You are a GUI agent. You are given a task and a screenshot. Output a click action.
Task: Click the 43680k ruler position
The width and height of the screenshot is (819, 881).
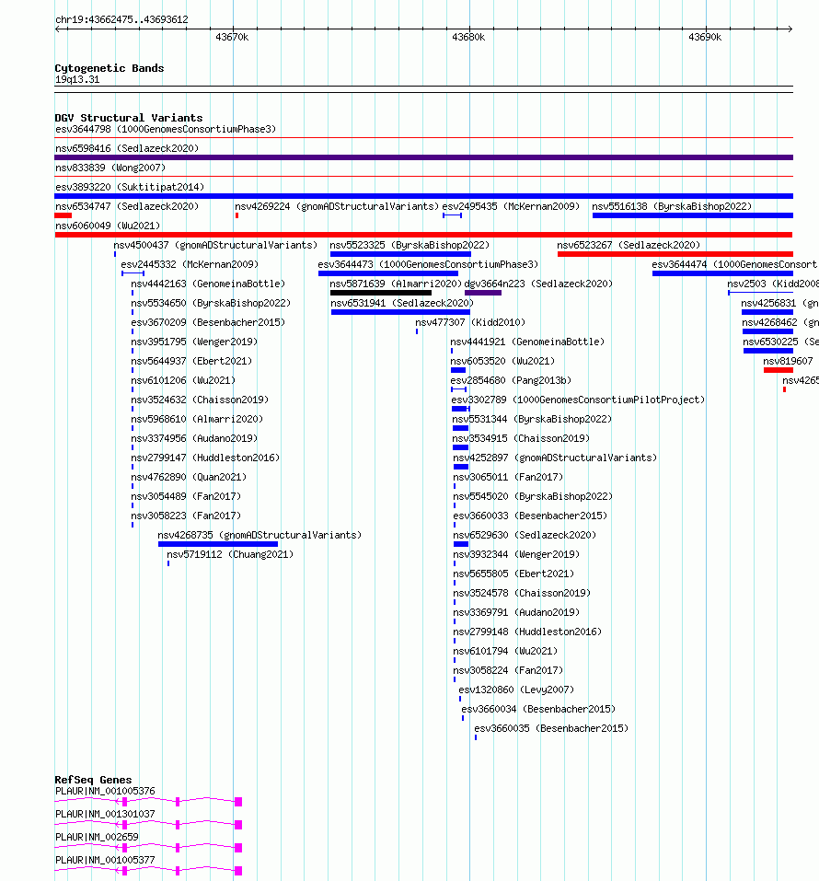tap(468, 38)
